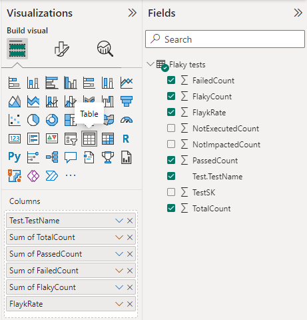Select the Pie chart visual
The image size is (307, 320).
tap(33, 120)
